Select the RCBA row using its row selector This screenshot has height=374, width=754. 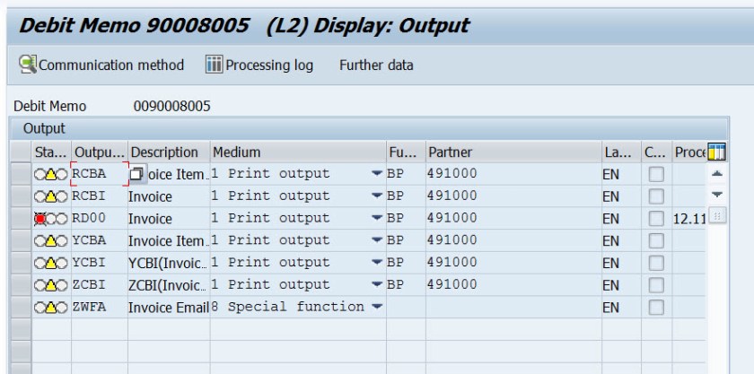[x=21, y=174]
